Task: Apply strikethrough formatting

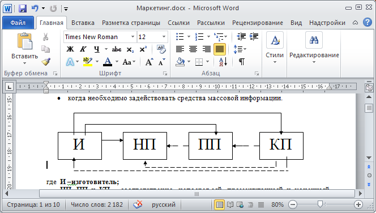Action: coord(117,49)
